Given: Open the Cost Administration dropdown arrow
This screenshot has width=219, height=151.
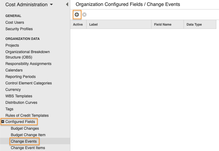Looking at the screenshot, I should click(51, 5).
